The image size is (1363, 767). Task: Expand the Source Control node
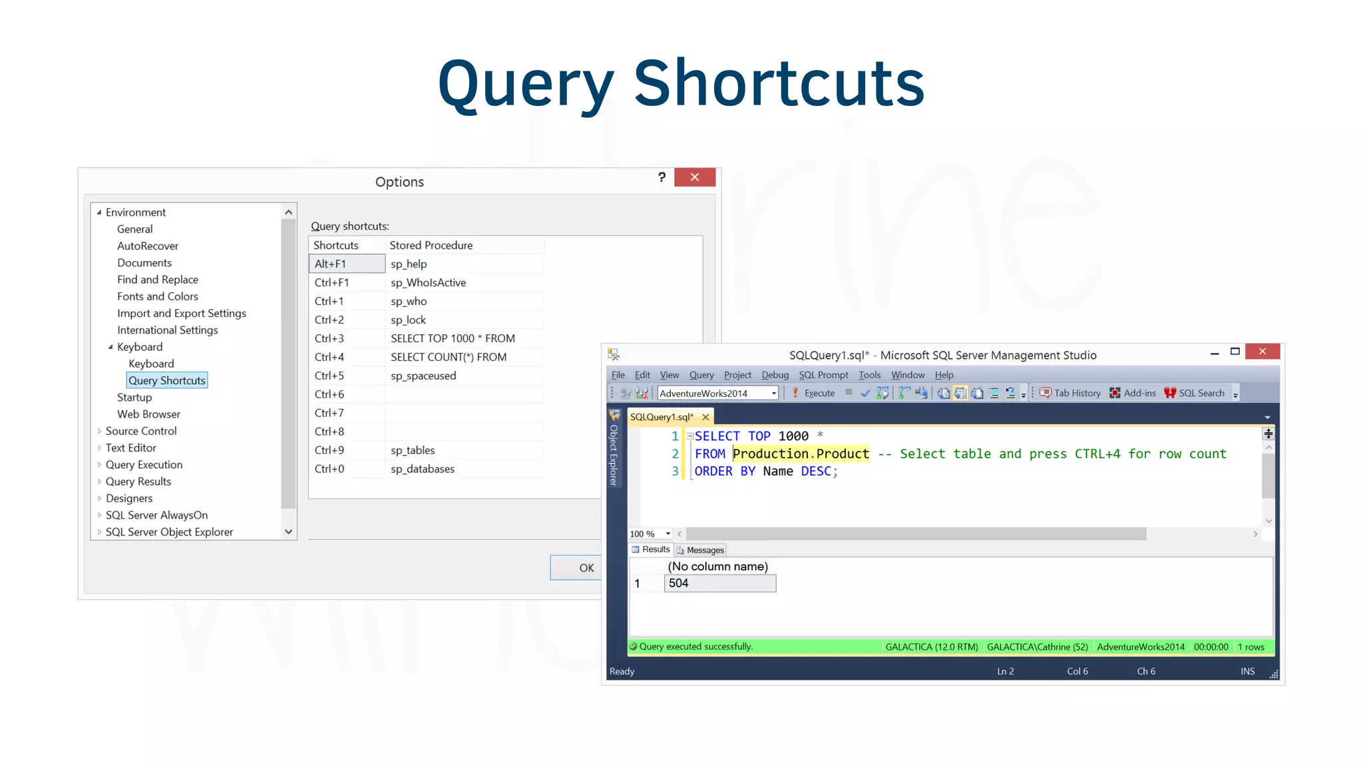click(x=99, y=431)
